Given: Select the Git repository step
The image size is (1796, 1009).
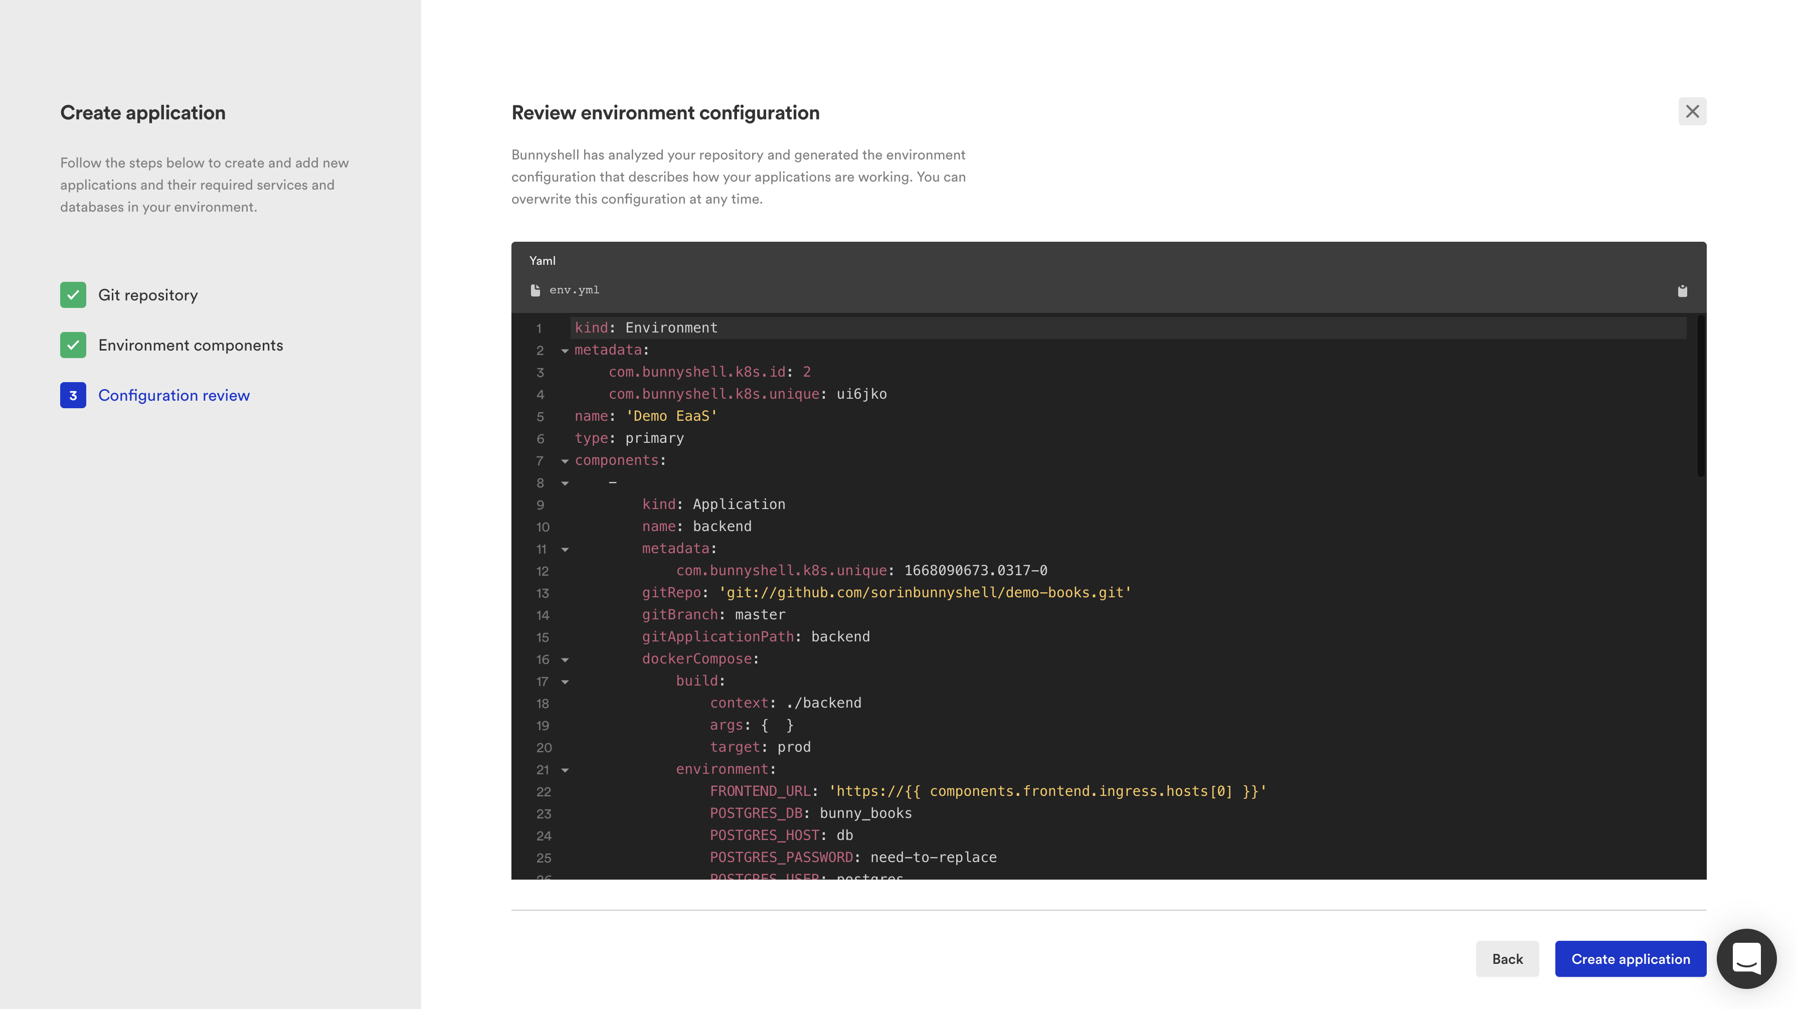Looking at the screenshot, I should point(148,295).
